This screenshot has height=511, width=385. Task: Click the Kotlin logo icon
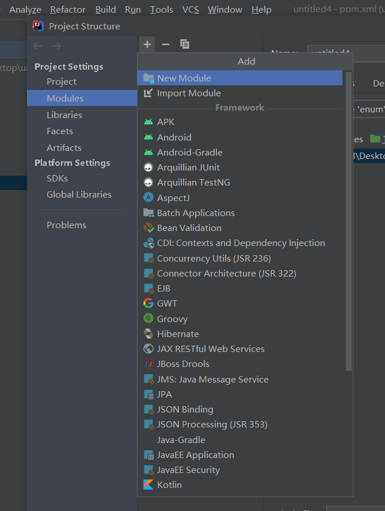point(148,485)
